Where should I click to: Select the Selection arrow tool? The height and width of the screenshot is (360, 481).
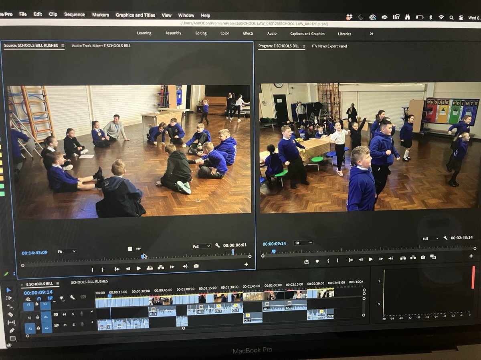pyautogui.click(x=9, y=290)
